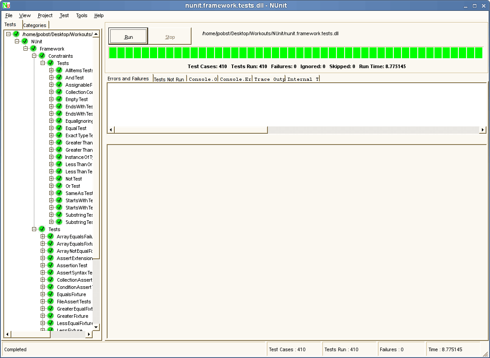Open the Test menu
Screen dimensions: 490x358
(64, 15)
